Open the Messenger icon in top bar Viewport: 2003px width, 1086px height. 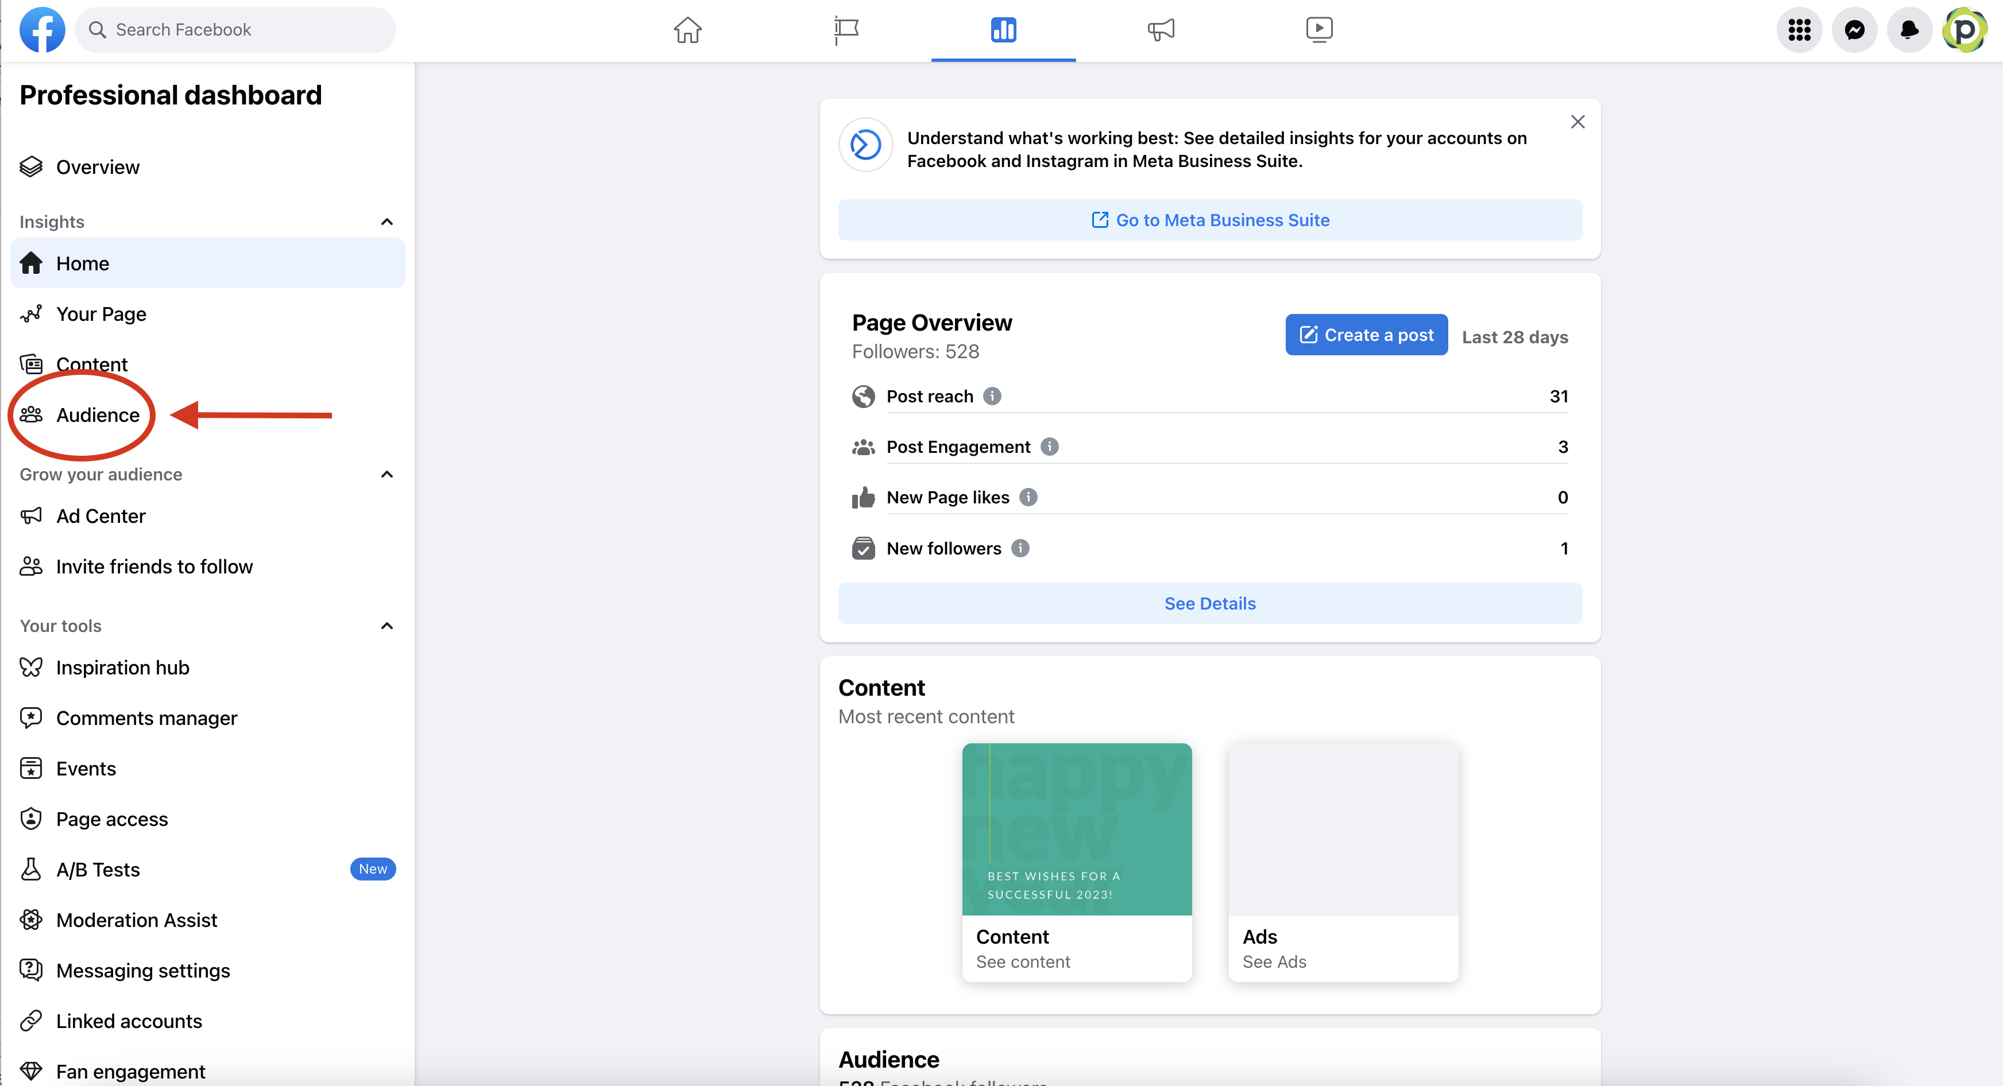[1854, 30]
